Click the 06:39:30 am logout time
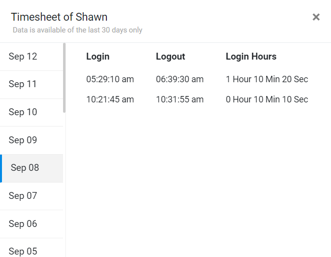This screenshot has width=331, height=257. tap(180, 79)
